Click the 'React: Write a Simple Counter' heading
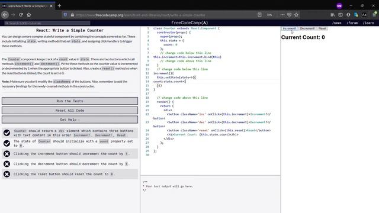The height and width of the screenshot is (213, 379). 70,30
